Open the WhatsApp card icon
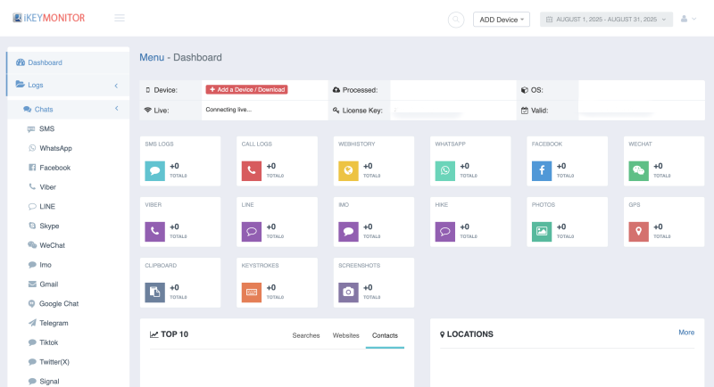This screenshot has width=714, height=387. [x=444, y=171]
